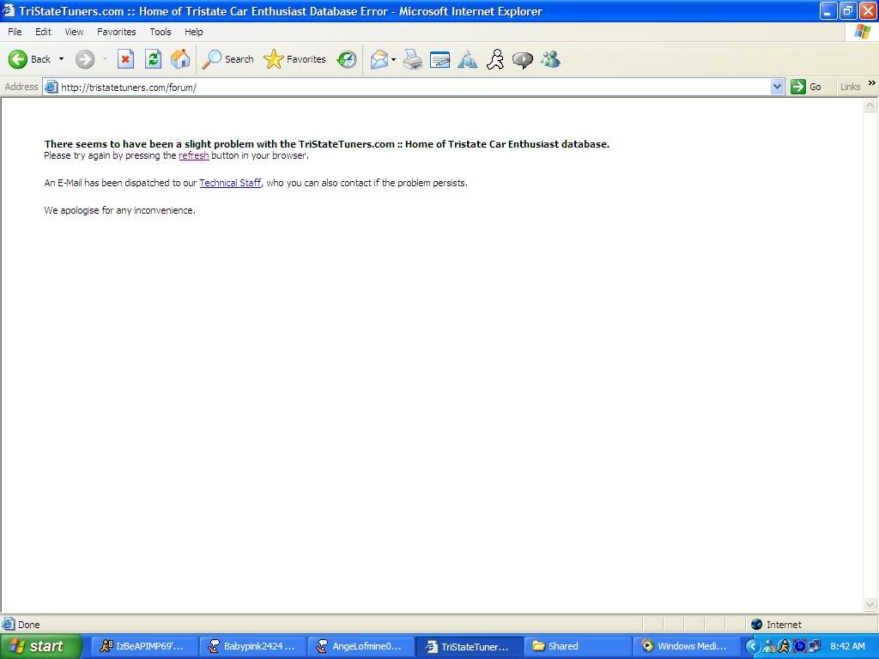Click the AIM running man tray icon
The image size is (879, 659).
pos(784,647)
